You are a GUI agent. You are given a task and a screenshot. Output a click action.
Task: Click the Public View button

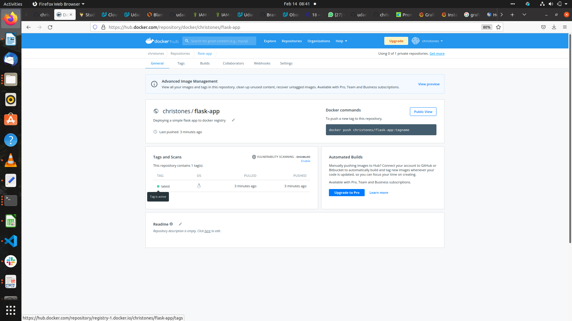pos(423,112)
